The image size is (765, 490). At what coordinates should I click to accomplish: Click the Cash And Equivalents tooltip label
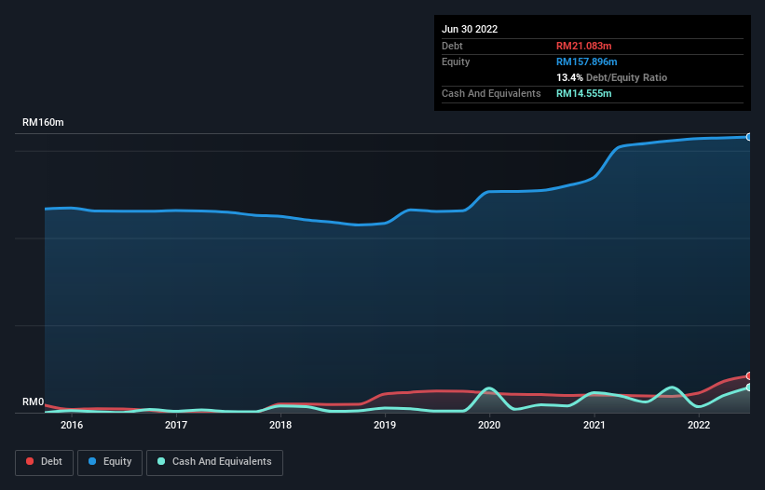491,93
